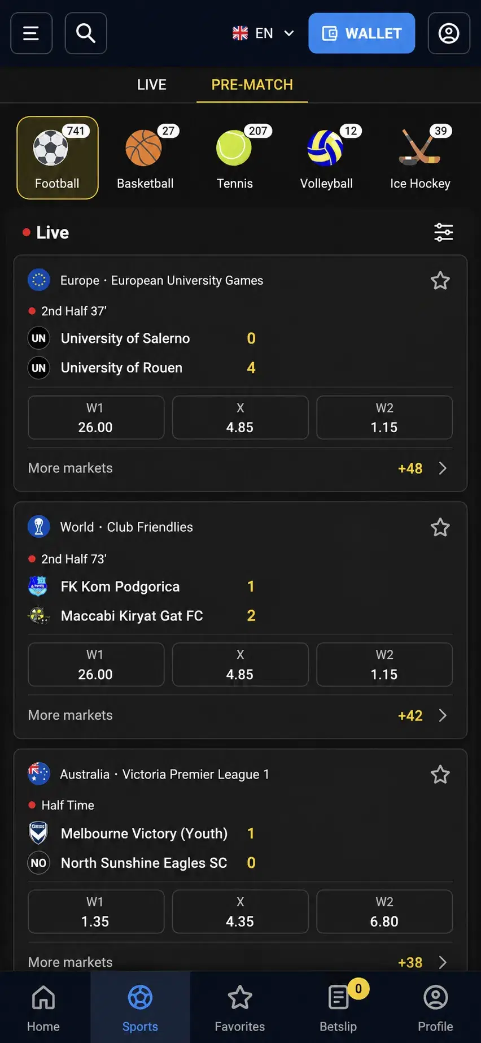This screenshot has width=481, height=1043.
Task: Star the Club Friendlies match
Action: click(x=440, y=527)
